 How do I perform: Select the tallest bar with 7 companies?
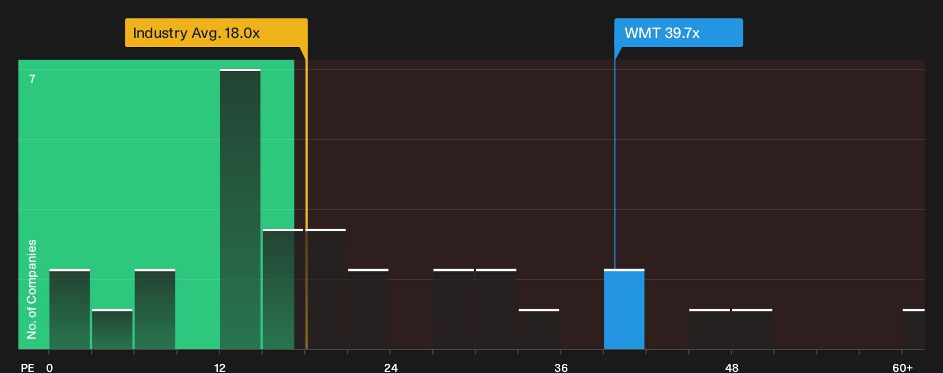click(x=240, y=209)
